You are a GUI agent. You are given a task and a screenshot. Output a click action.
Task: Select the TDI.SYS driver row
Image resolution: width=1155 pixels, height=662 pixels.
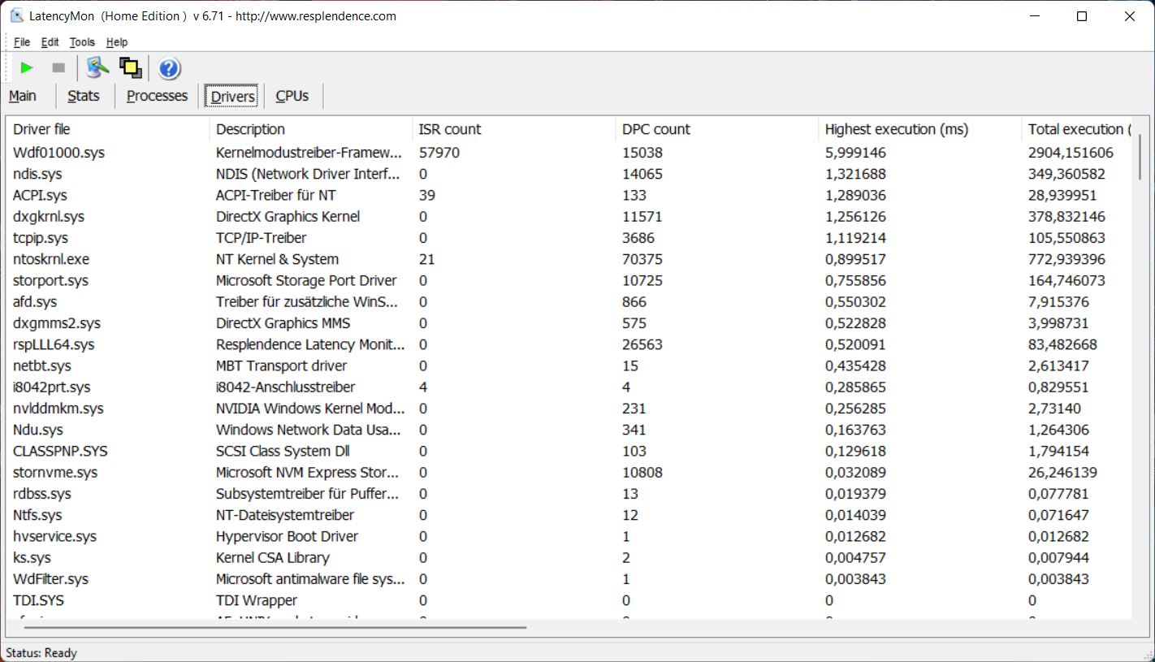[569, 600]
